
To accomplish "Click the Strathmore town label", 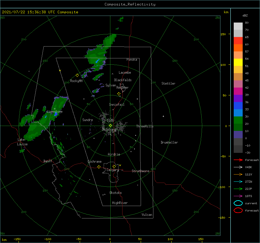I will tap(140, 171).
